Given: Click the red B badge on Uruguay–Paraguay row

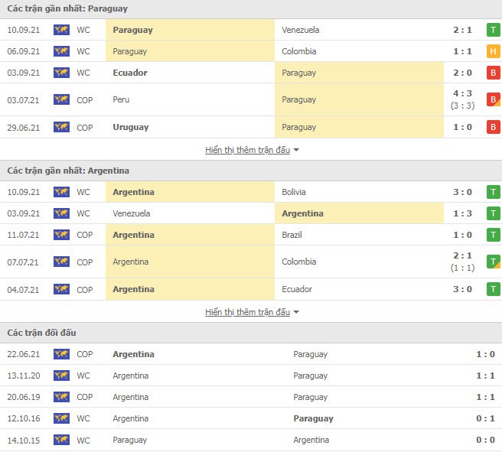Looking at the screenshot, I should pos(494,127).
